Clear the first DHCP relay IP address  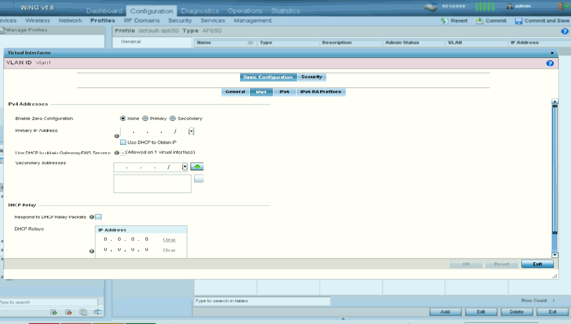pos(169,240)
